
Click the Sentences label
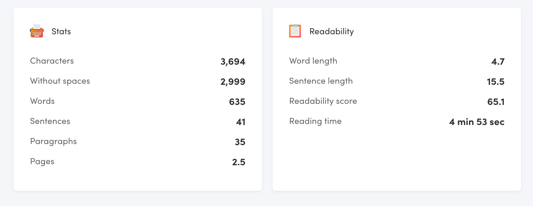click(50, 121)
